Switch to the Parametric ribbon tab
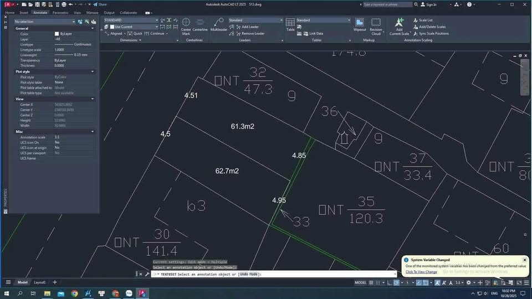 (61, 12)
